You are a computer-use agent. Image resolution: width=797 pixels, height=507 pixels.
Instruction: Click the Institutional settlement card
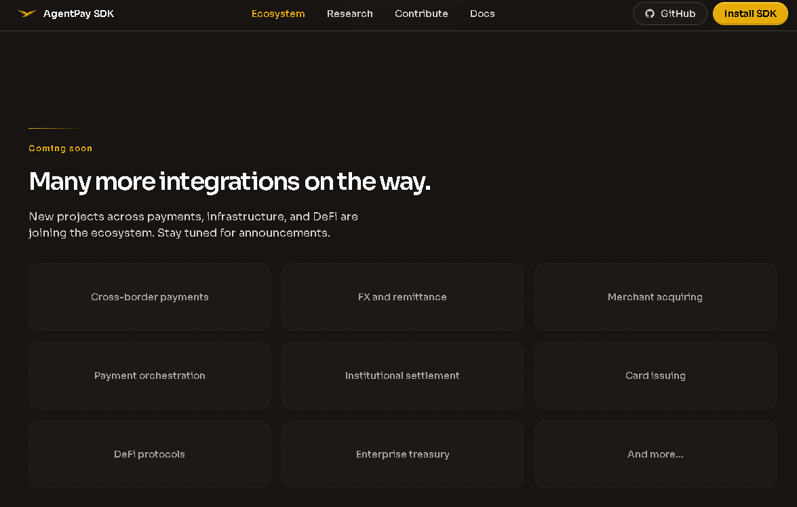click(x=402, y=376)
